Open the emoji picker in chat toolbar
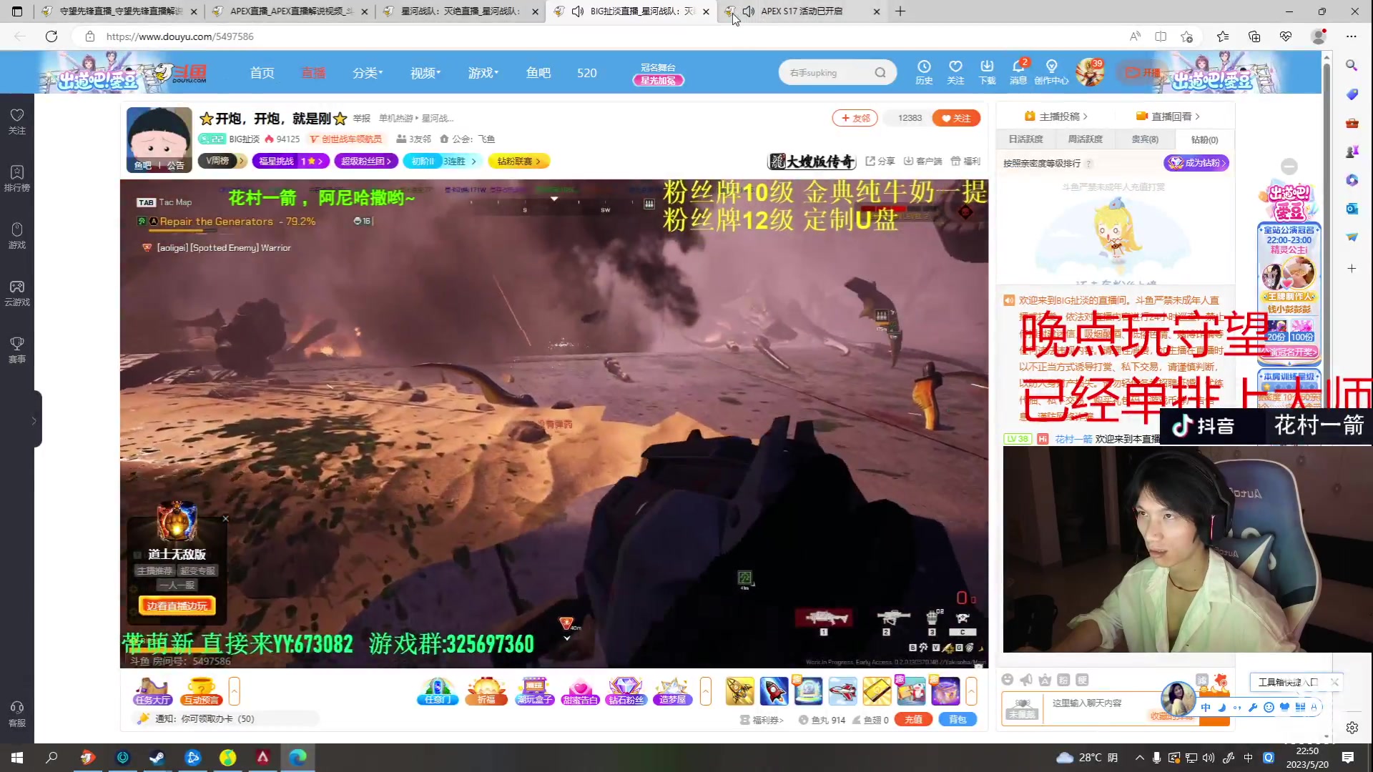1373x772 pixels. point(1008,679)
